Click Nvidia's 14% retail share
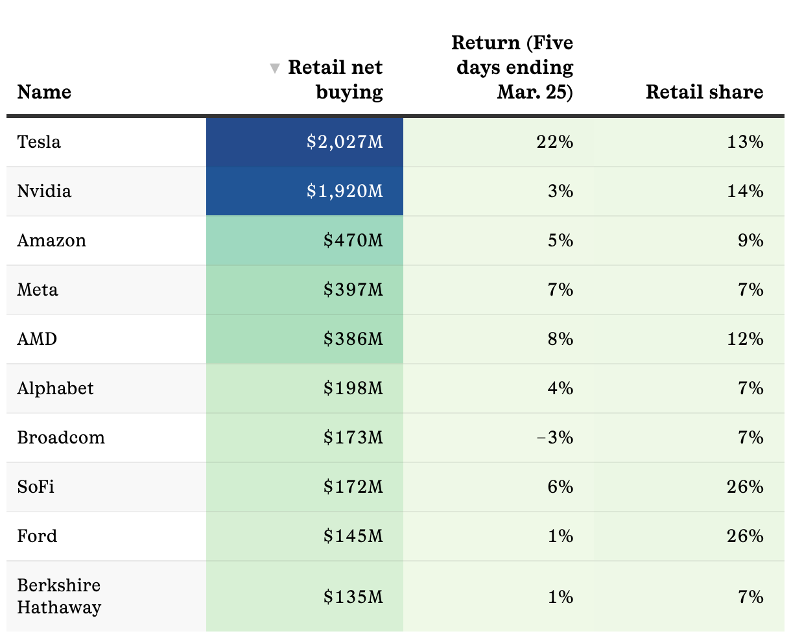Image resolution: width=791 pixels, height=638 pixels. [746, 191]
